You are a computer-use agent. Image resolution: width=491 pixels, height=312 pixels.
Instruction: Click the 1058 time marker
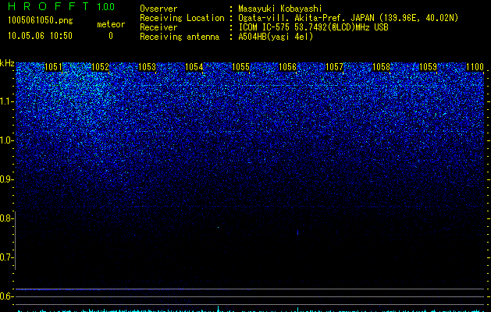coord(382,67)
